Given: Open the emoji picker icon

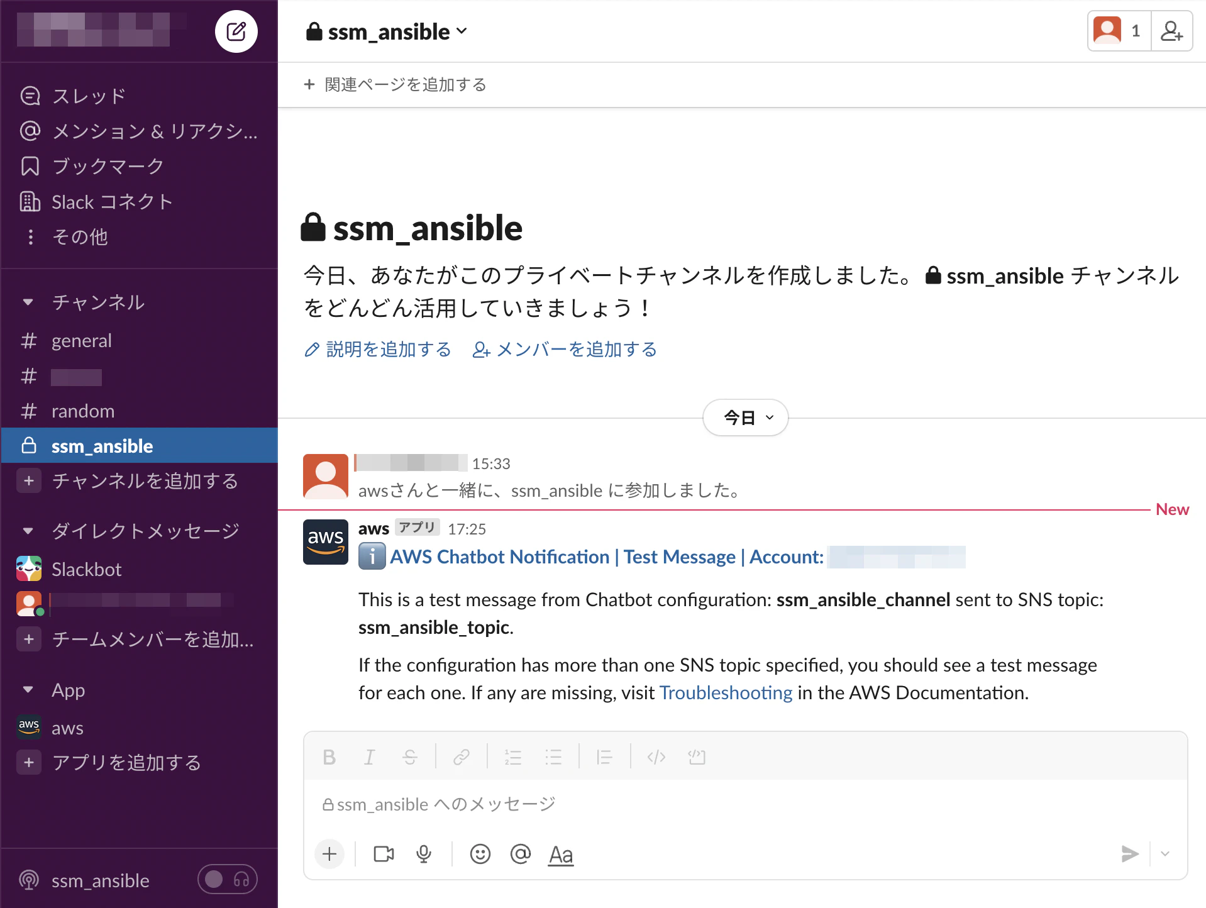Looking at the screenshot, I should [480, 854].
